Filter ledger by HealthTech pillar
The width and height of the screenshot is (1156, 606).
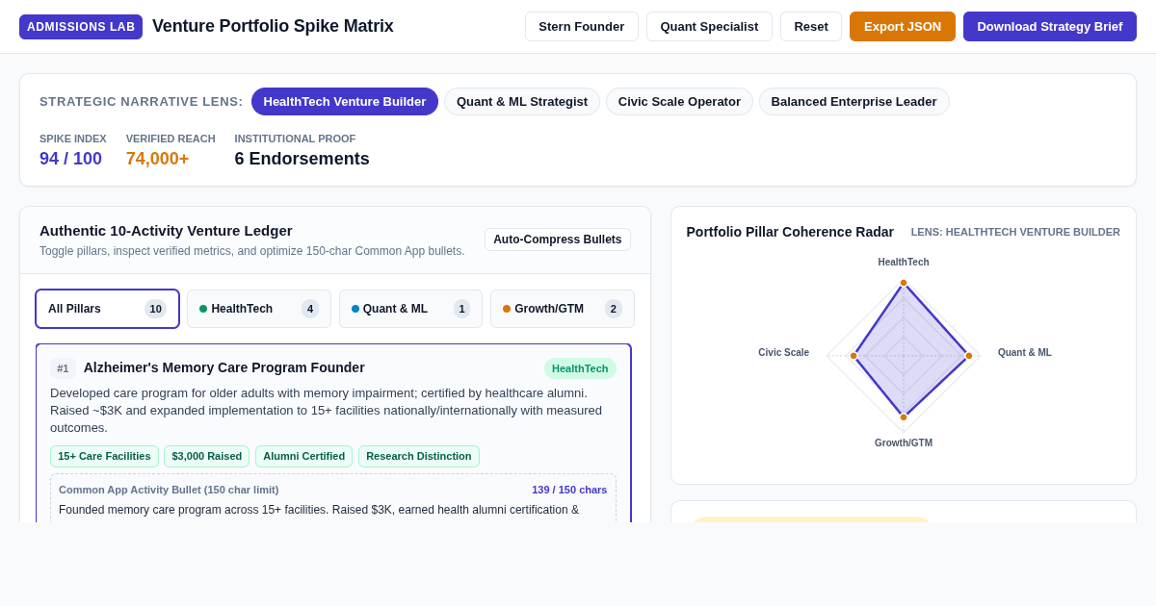259,309
